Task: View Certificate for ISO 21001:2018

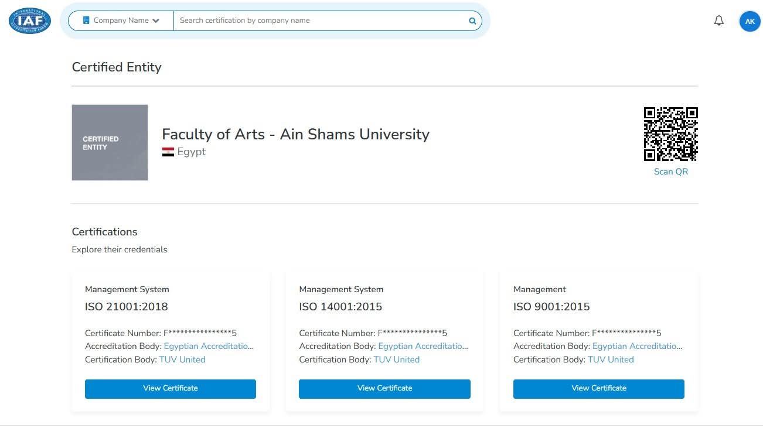Action: click(x=171, y=389)
